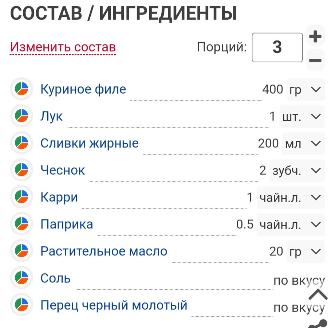The height and width of the screenshot is (328, 335).
Task: Click nutrition pie icon beside Чеснок
Action: pyautogui.click(x=21, y=170)
